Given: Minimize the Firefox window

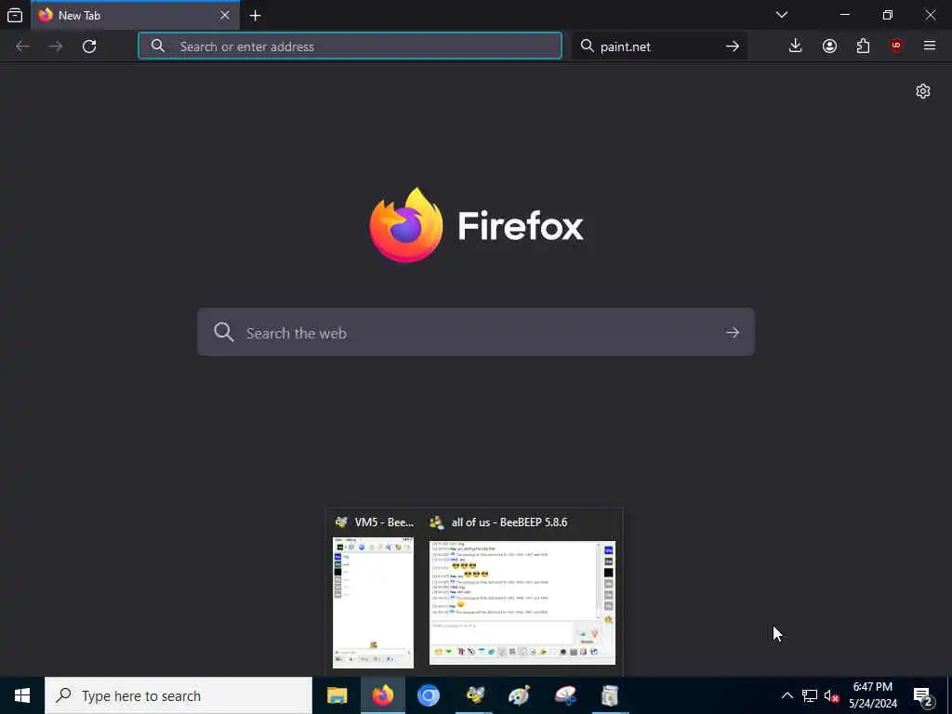Looking at the screenshot, I should [x=844, y=15].
